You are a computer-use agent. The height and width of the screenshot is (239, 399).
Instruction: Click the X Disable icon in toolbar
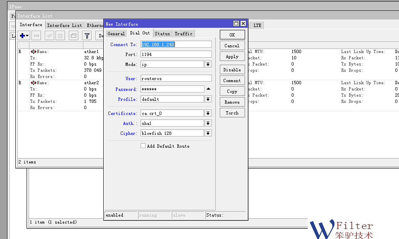coord(61,36)
